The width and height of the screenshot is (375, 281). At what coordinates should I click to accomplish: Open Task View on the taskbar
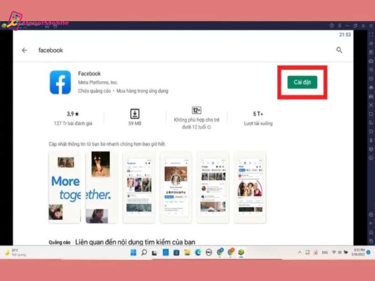coord(155,252)
